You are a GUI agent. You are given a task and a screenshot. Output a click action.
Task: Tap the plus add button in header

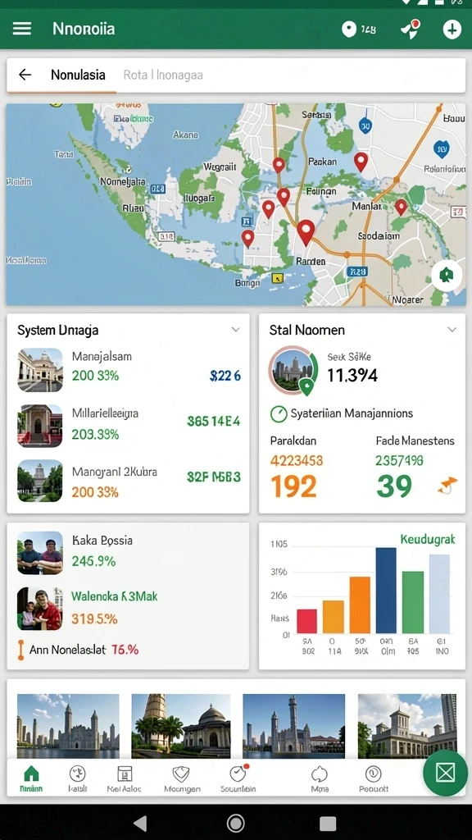[x=452, y=29]
